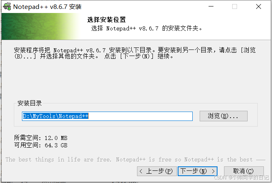Viewport: 272px width, 183px height.
Task: Click the 'The best things in life' tagline
Action: (129, 159)
